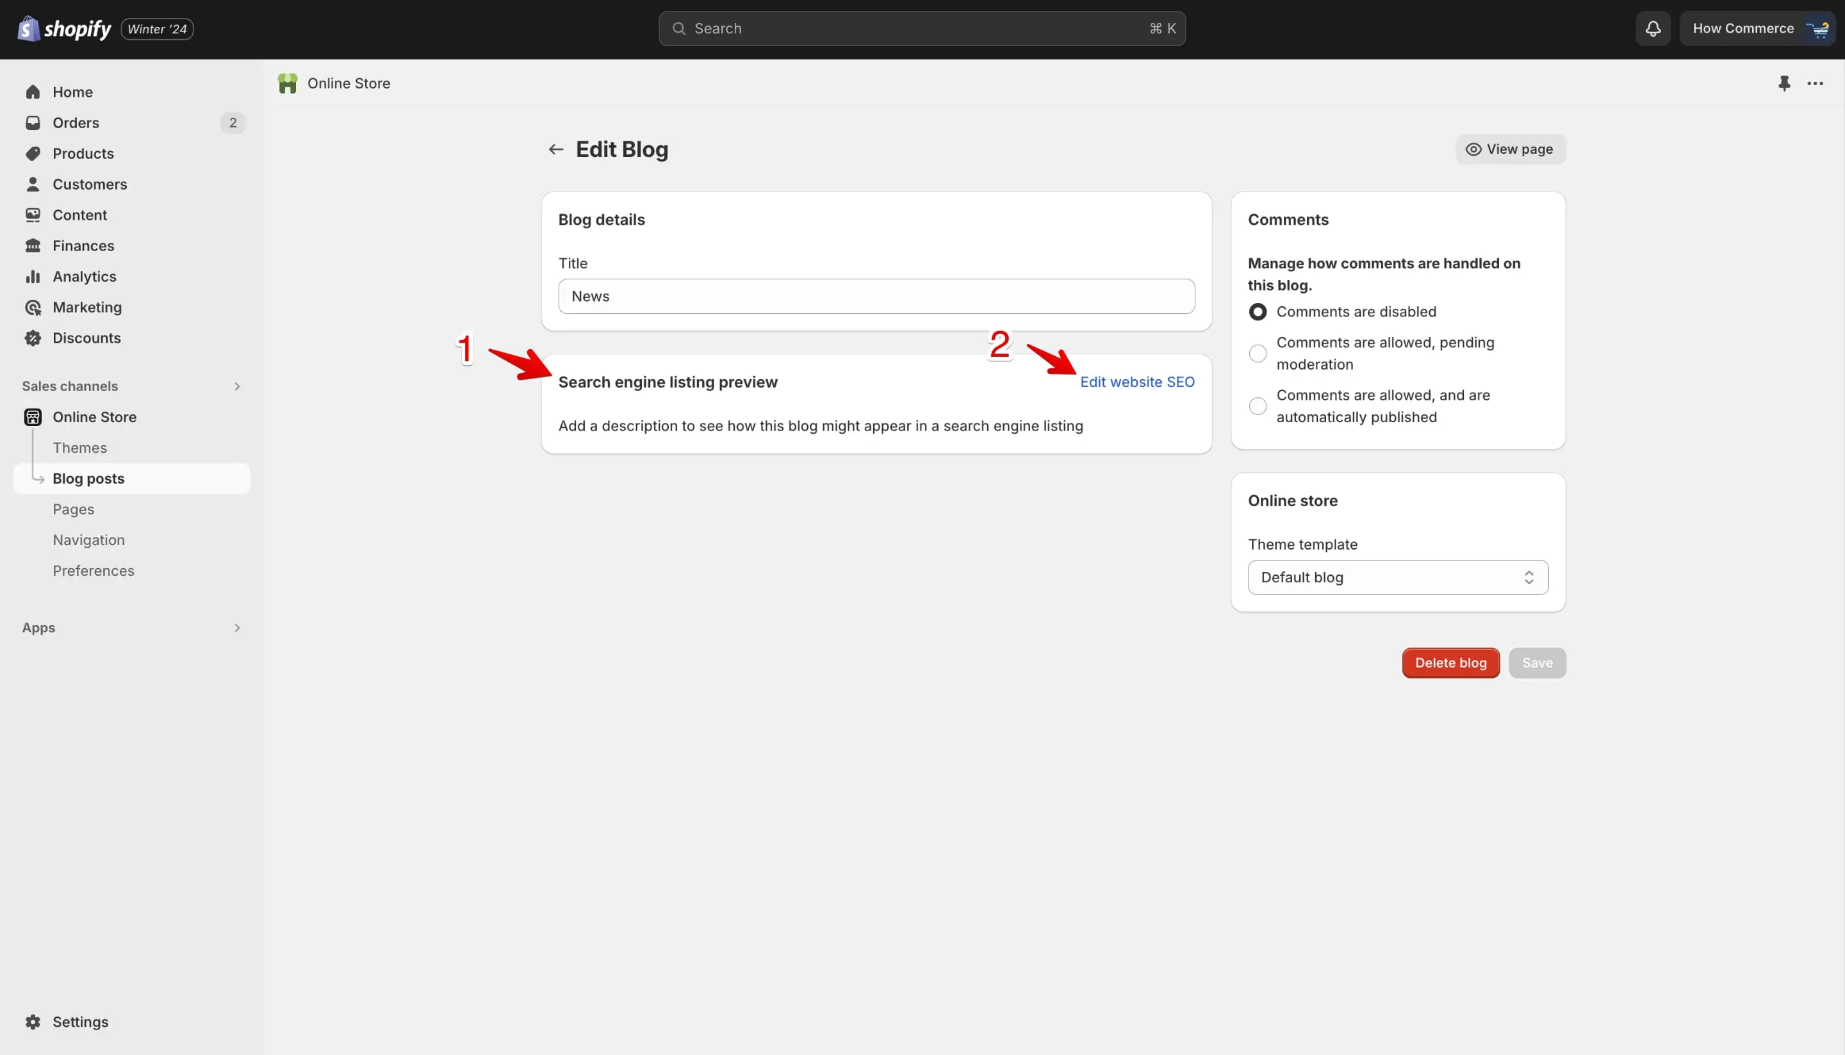The height and width of the screenshot is (1055, 1845).
Task: Click the Orders count badge 2
Action: [x=233, y=122]
